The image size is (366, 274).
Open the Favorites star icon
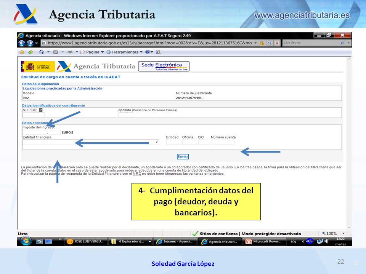pyautogui.click(x=22, y=52)
